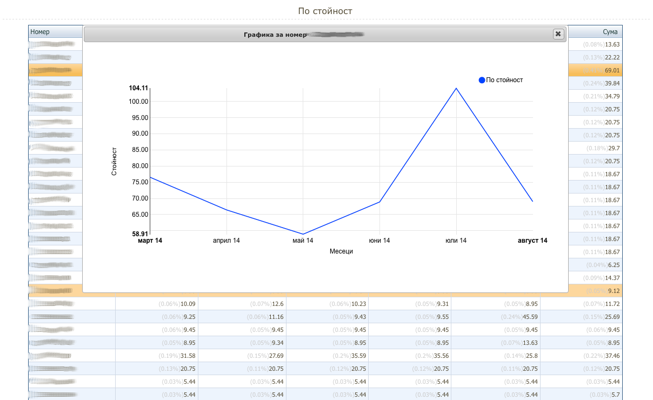653x400 pixels.
Task: Click the 25.69 sum cell
Action: [x=612, y=317]
